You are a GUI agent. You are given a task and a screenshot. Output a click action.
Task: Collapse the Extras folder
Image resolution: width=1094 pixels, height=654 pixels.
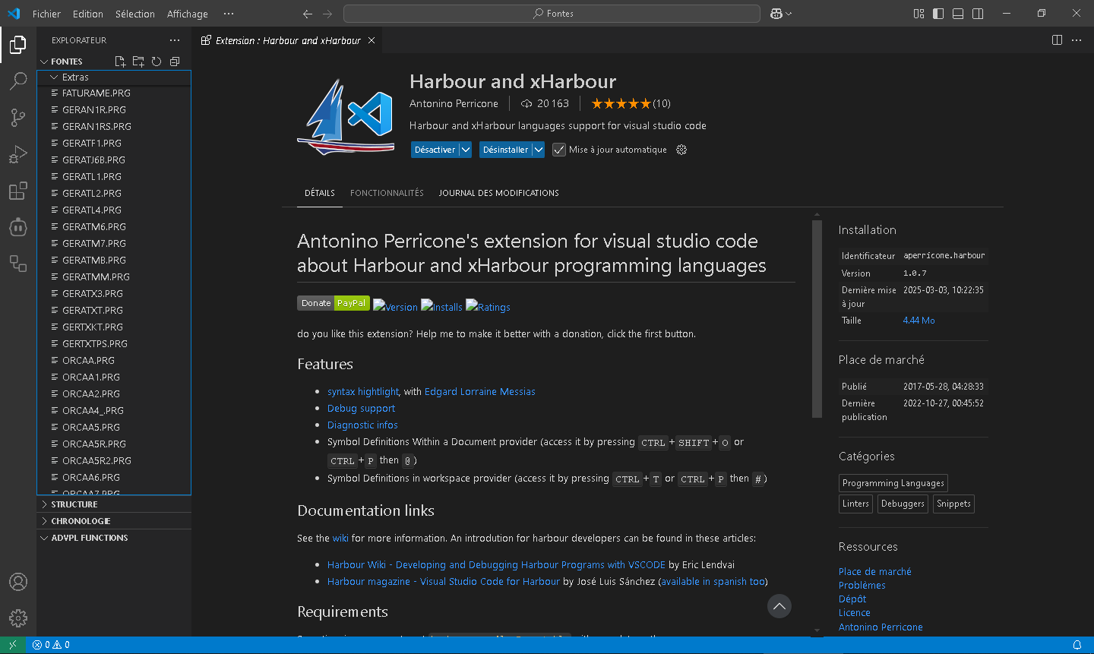pyautogui.click(x=74, y=77)
